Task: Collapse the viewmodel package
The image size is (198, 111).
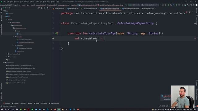Action: click(14, 45)
